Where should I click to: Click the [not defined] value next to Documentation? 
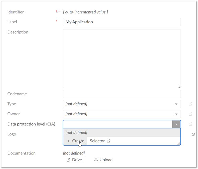pyautogui.click(x=74, y=153)
